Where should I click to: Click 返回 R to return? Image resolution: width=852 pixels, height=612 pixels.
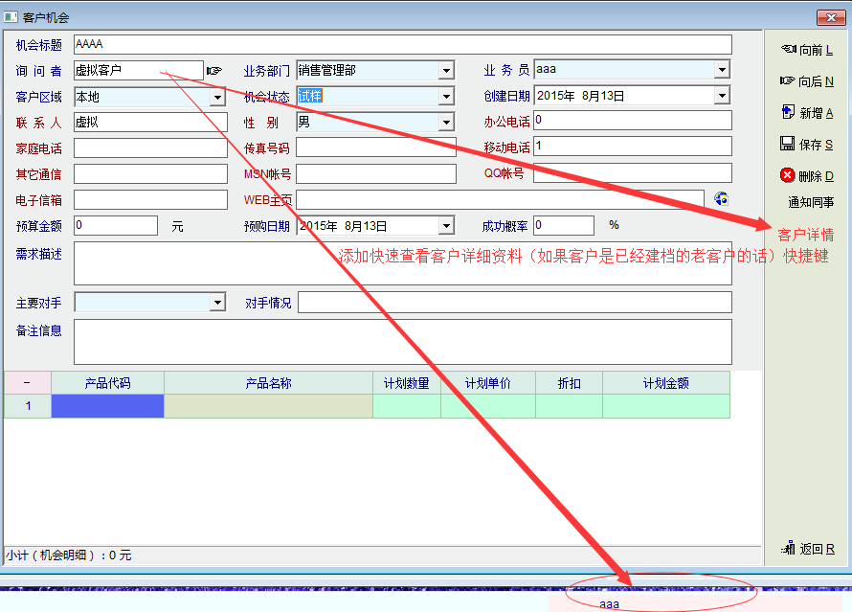[807, 549]
